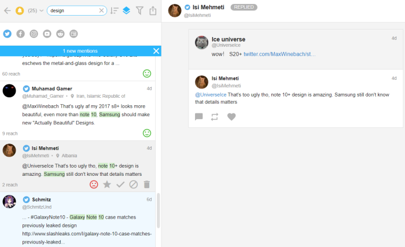Retweet Isi Mehmeti's tweet
405x247 pixels.
215,117
